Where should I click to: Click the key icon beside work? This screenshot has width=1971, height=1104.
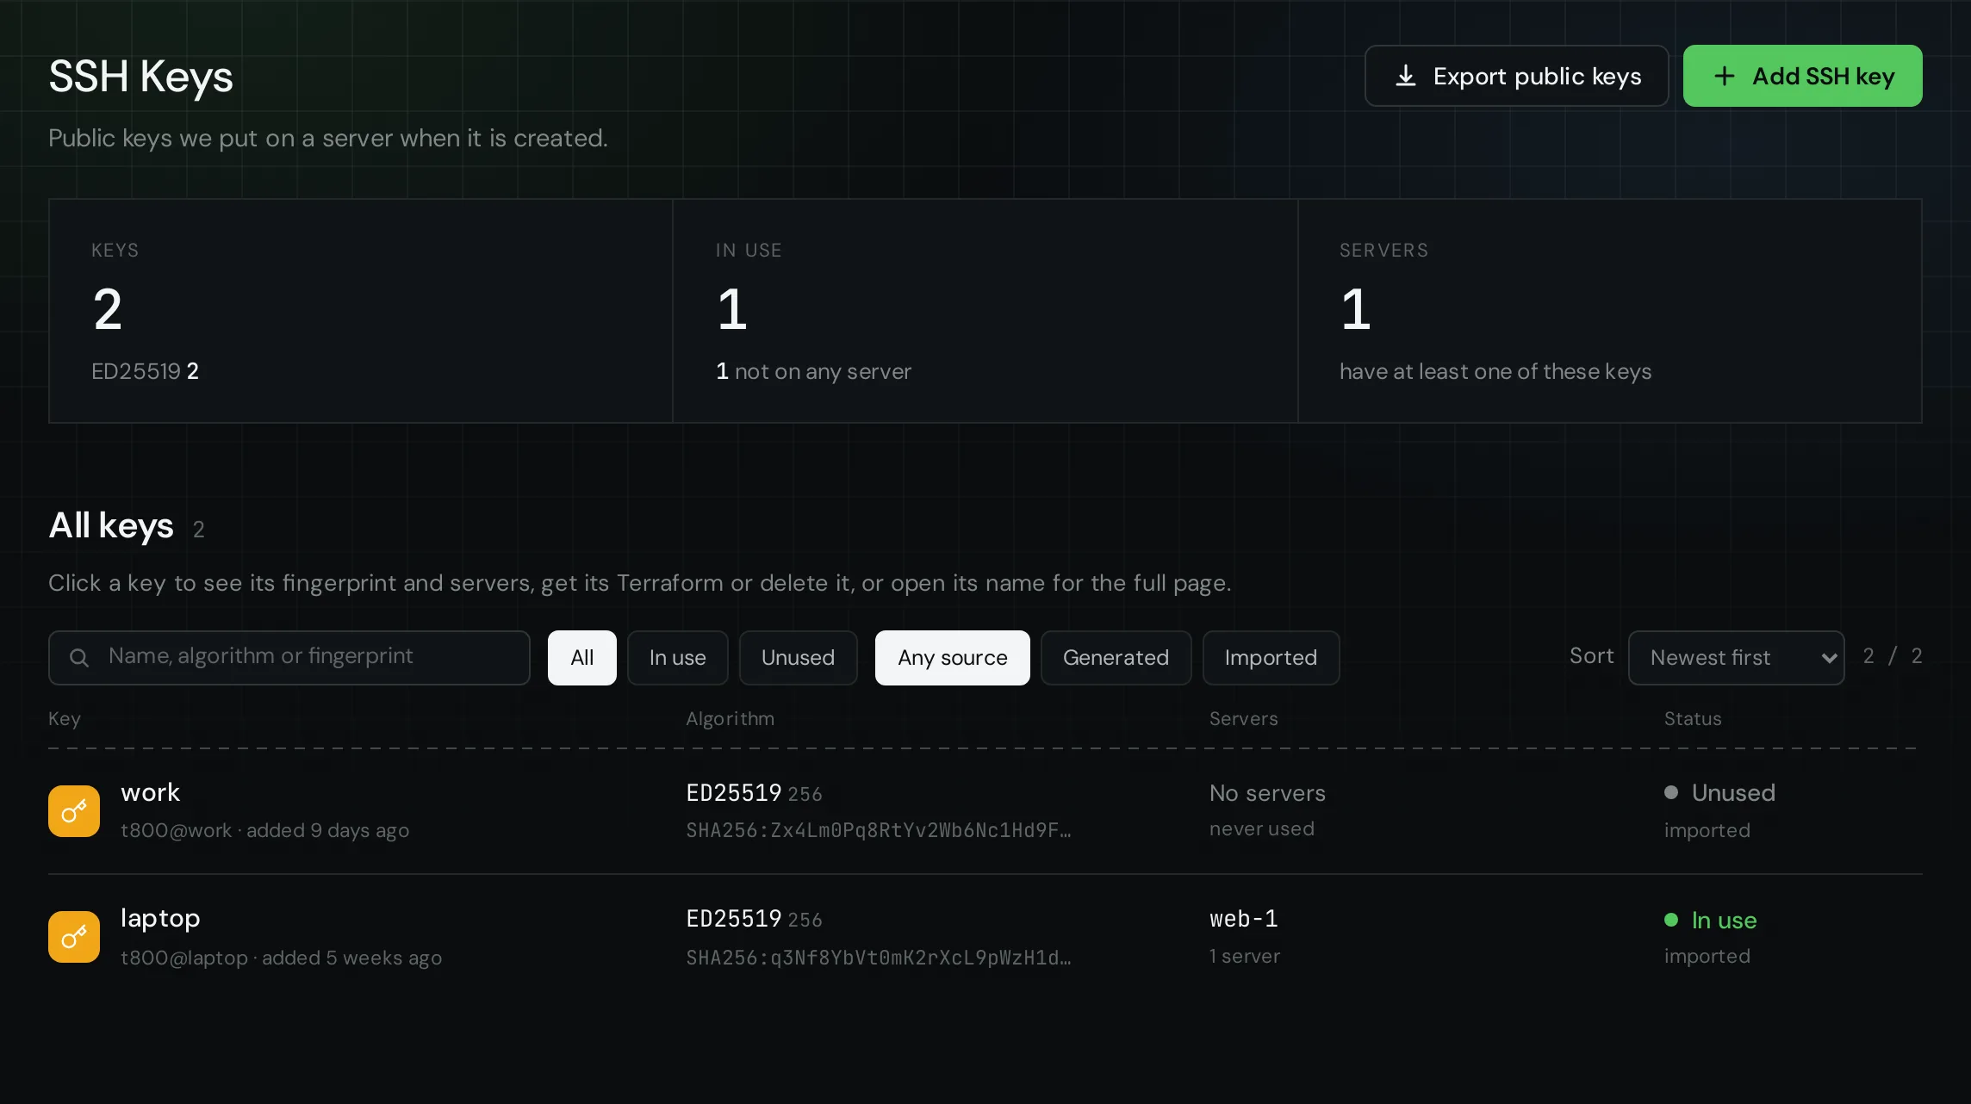click(74, 811)
